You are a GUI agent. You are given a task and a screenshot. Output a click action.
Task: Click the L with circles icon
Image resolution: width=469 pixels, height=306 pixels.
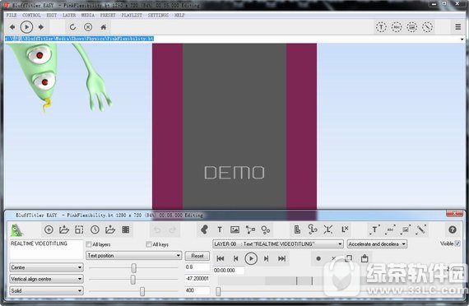pyautogui.click(x=313, y=229)
